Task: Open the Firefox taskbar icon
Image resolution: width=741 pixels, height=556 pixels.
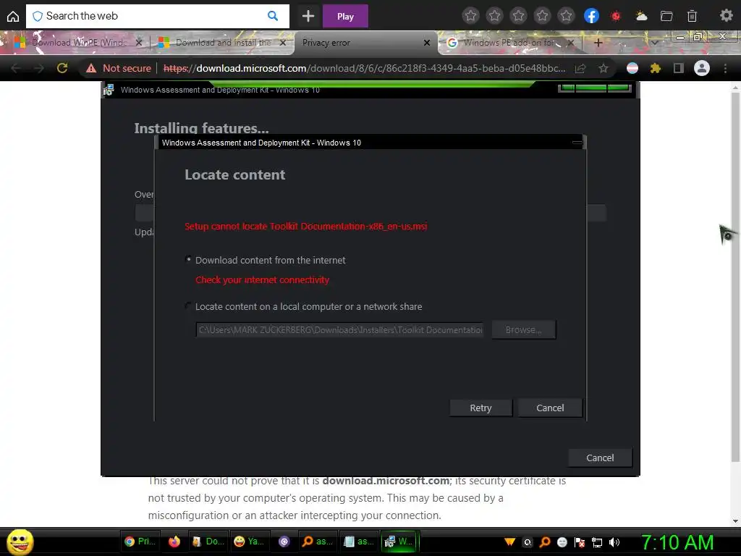Action: pos(174,542)
